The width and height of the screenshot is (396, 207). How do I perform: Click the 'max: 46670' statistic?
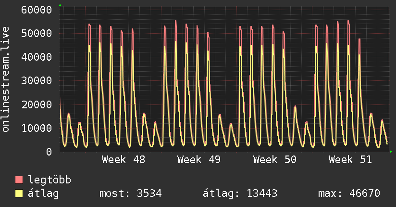tap(349, 194)
